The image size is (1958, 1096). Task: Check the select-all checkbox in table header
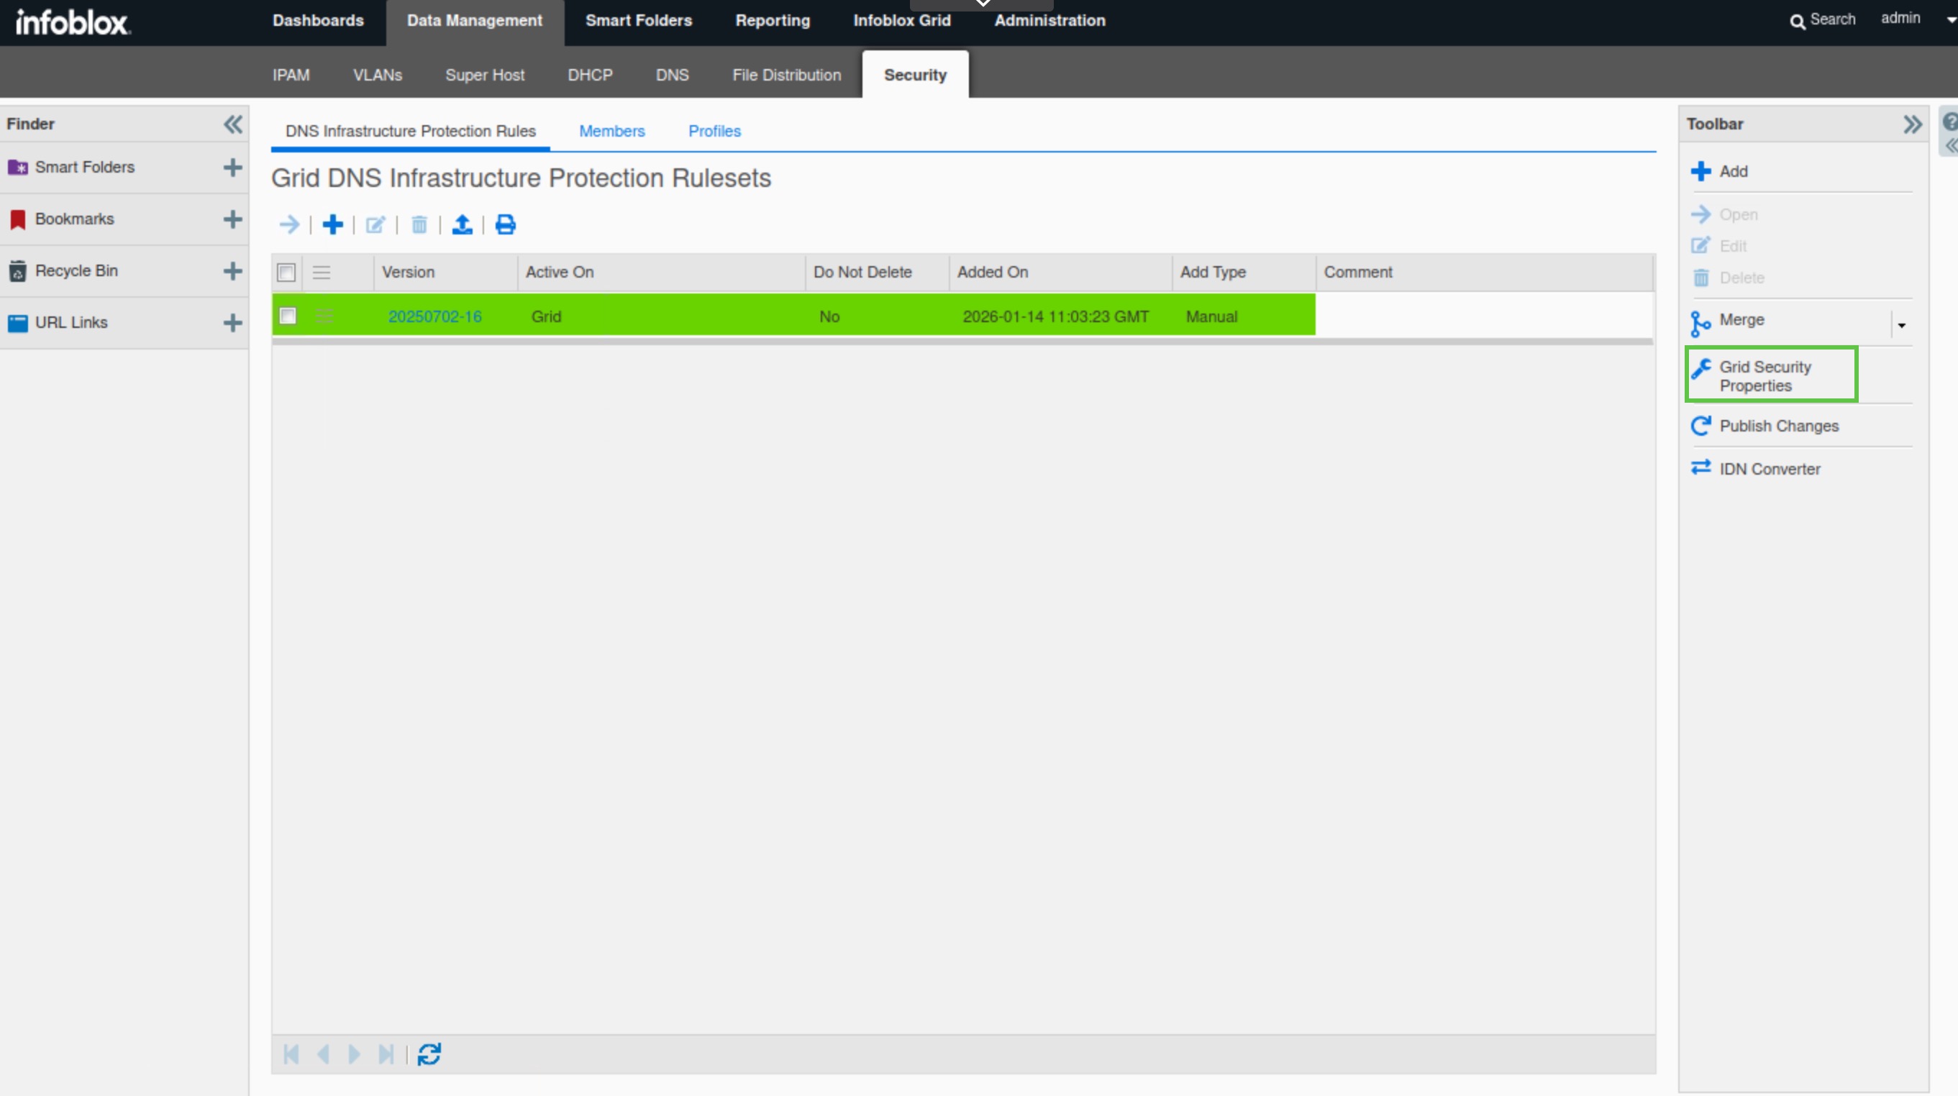click(286, 273)
